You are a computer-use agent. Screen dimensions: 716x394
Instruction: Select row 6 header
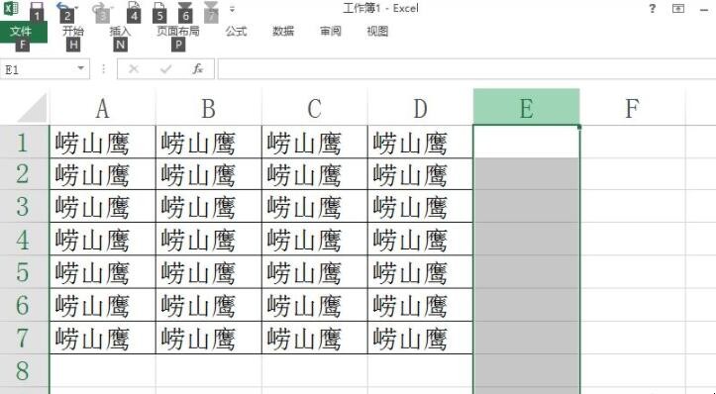[x=25, y=305]
